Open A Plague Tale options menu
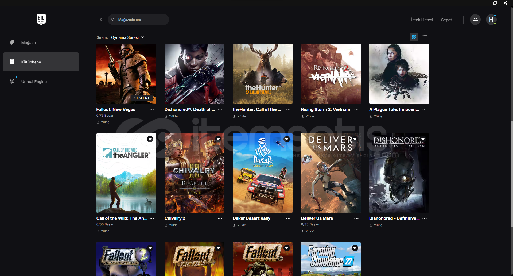 [x=425, y=110]
